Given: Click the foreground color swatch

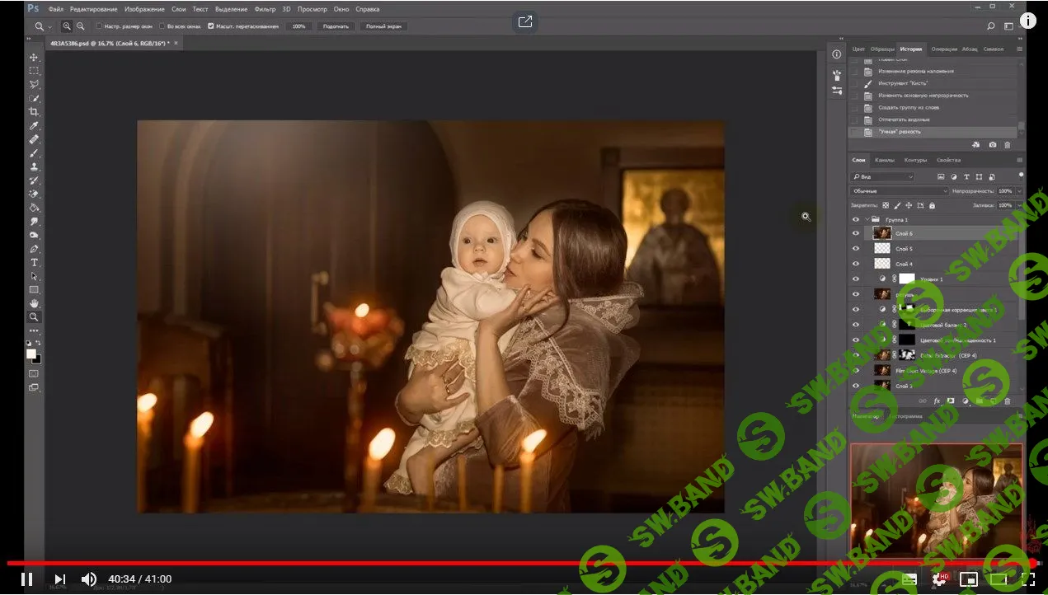Looking at the screenshot, I should (31, 354).
